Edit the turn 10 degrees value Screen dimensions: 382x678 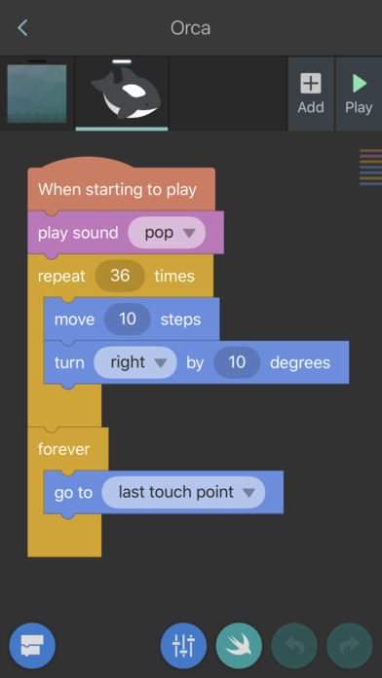[237, 362]
